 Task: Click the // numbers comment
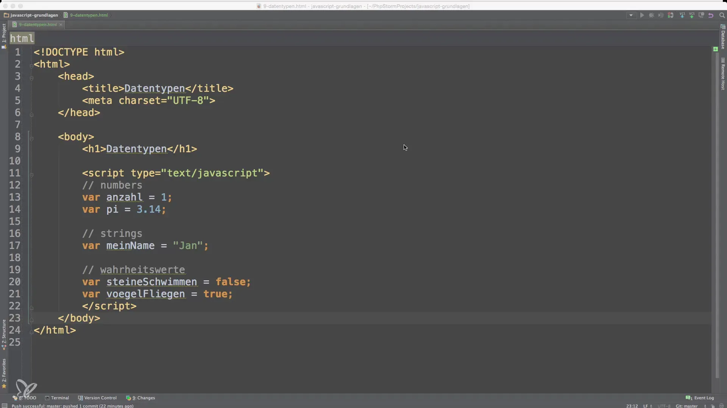click(x=112, y=185)
